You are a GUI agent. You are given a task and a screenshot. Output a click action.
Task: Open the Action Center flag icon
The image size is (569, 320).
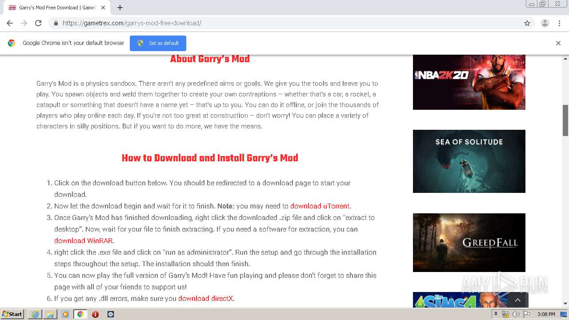tap(527, 314)
